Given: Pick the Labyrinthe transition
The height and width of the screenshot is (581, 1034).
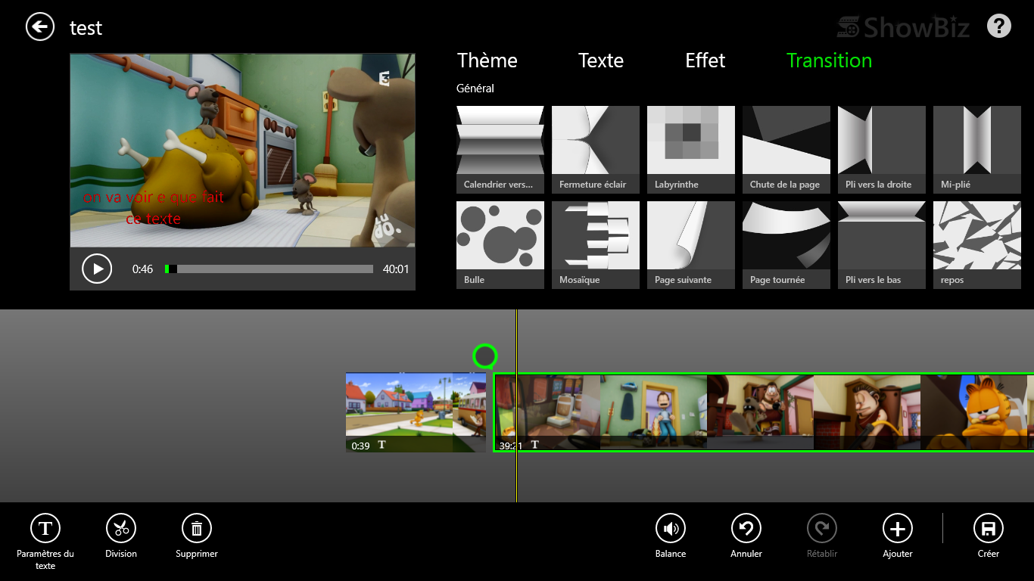Looking at the screenshot, I should coord(691,150).
